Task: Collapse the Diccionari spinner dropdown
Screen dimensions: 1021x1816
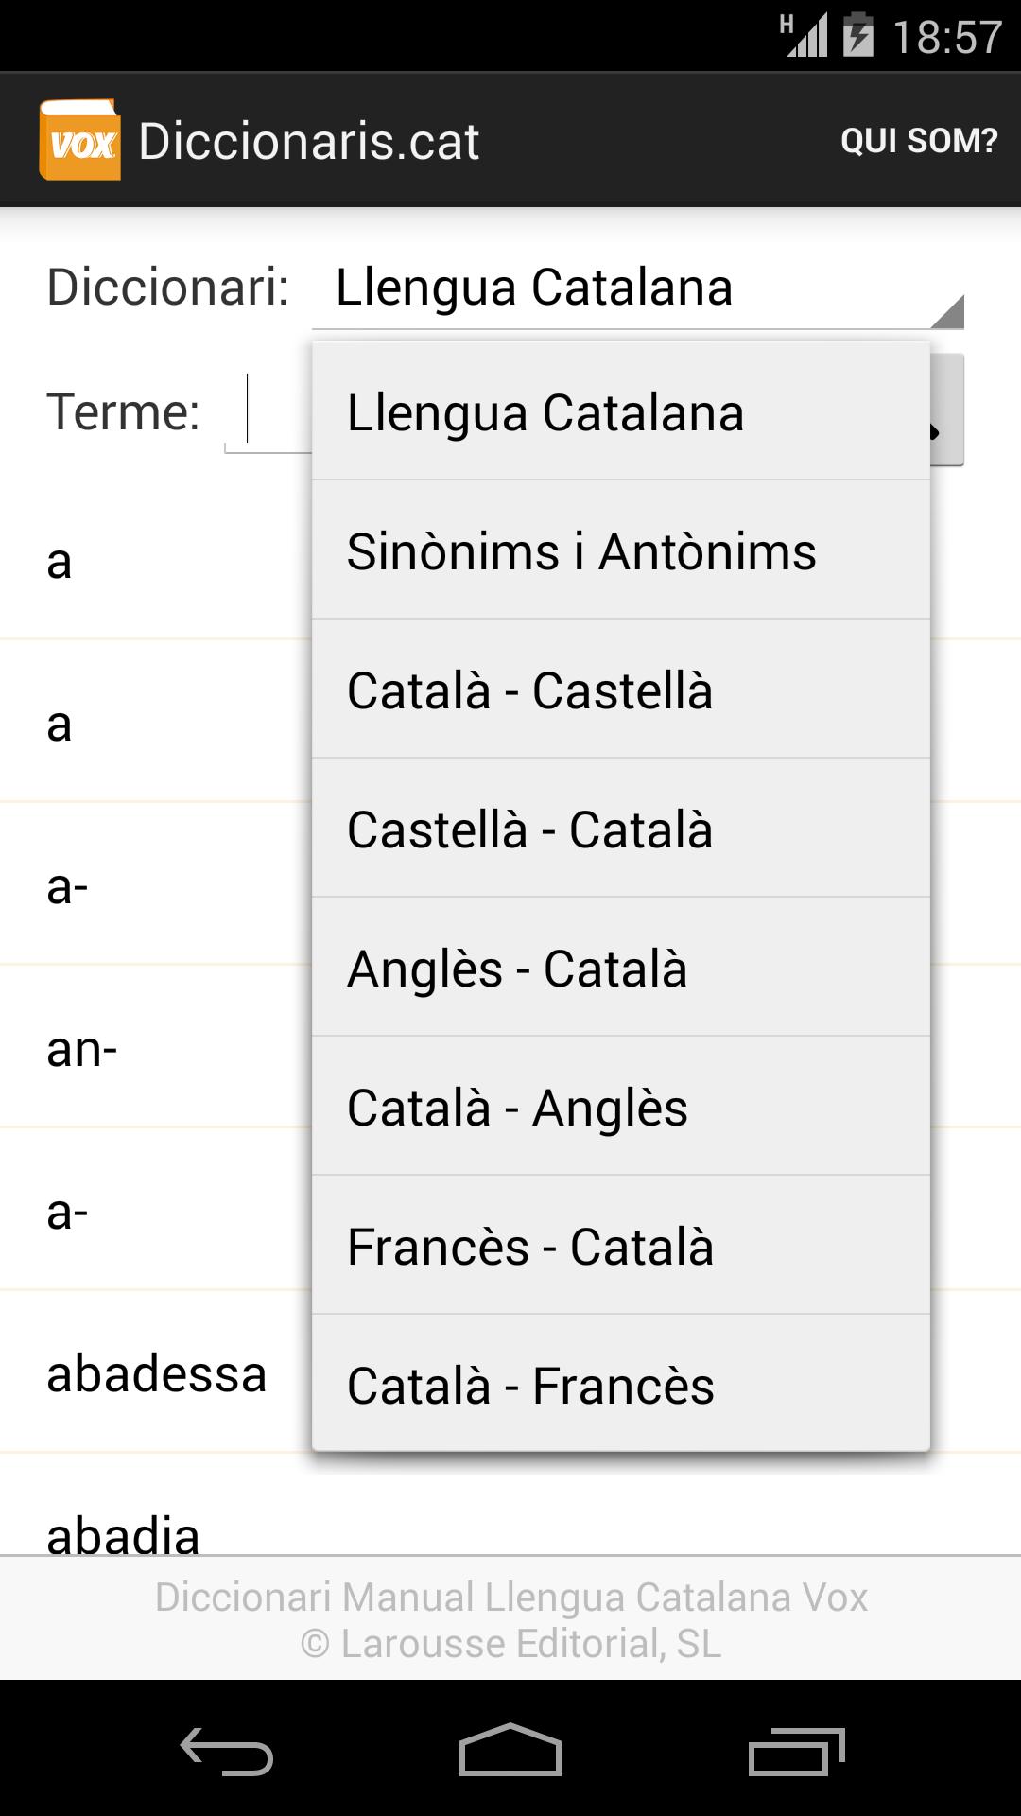Action: (637, 288)
